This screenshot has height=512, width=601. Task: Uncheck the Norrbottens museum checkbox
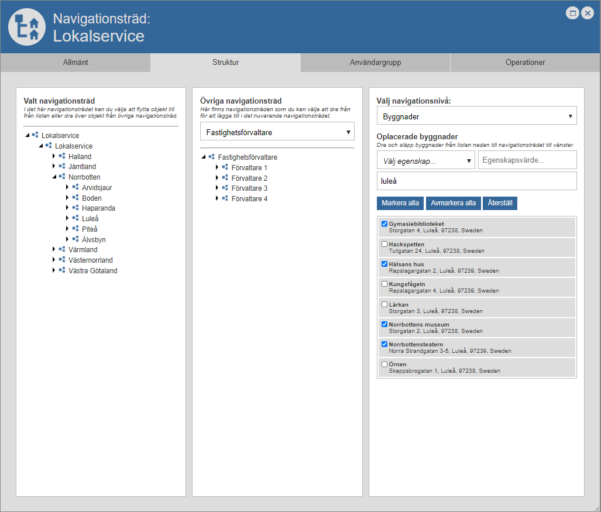pos(384,324)
